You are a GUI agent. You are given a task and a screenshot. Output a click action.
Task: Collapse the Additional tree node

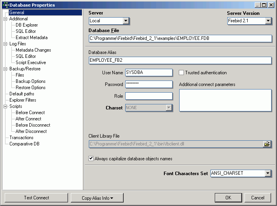[x=5, y=19]
